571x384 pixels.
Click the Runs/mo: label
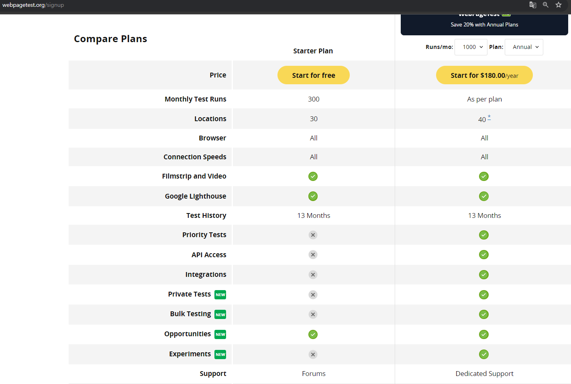439,47
